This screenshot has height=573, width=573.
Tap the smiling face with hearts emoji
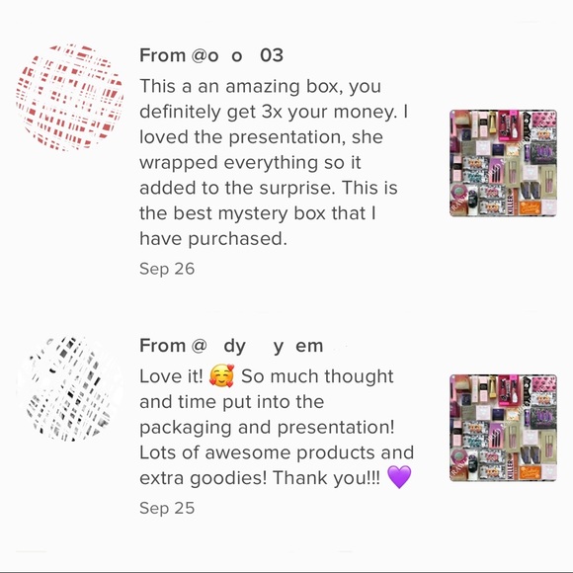click(x=221, y=375)
